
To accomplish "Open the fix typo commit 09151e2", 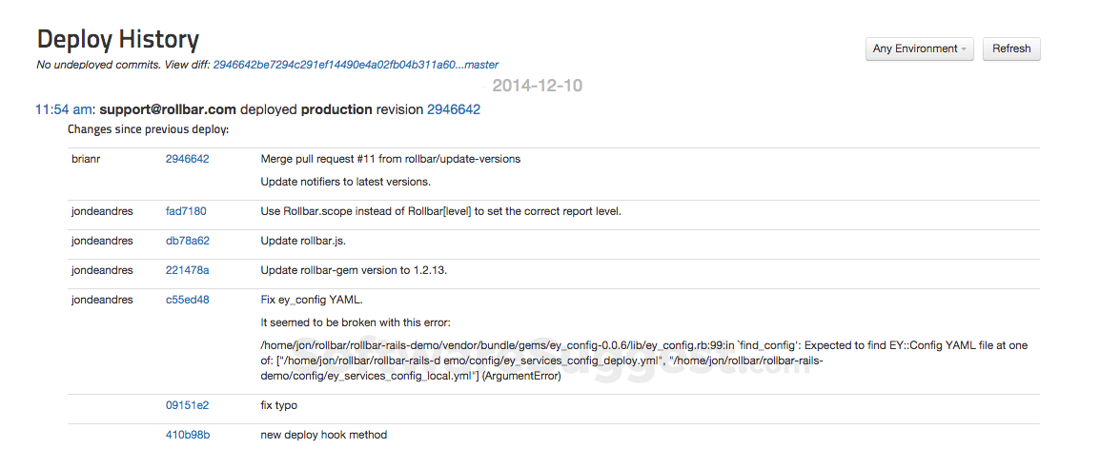I will (187, 405).
